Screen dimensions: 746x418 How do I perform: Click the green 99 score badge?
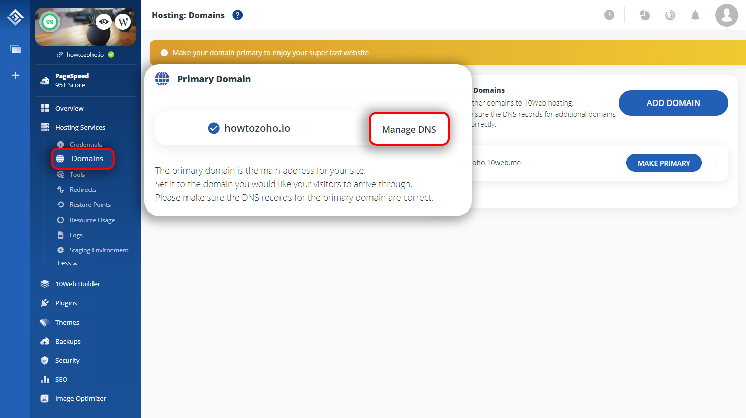[50, 22]
